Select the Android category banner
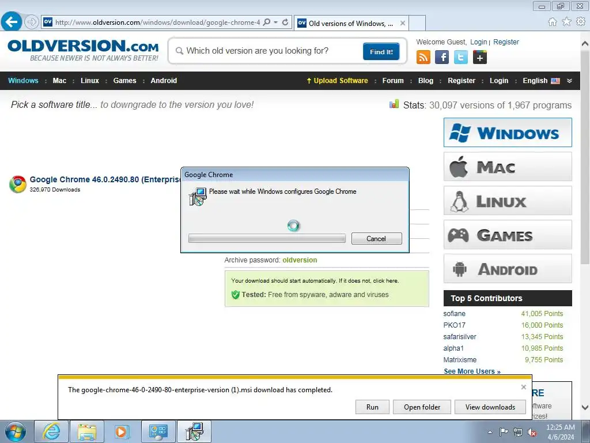590x443 pixels. pyautogui.click(x=508, y=269)
